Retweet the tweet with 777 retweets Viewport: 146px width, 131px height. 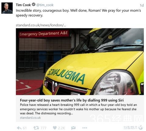(x=36, y=128)
